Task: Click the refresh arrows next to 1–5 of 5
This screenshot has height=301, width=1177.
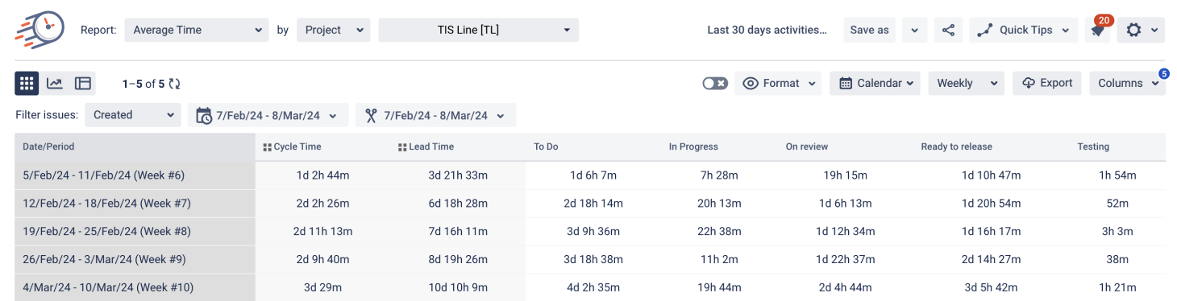Action: tap(175, 84)
